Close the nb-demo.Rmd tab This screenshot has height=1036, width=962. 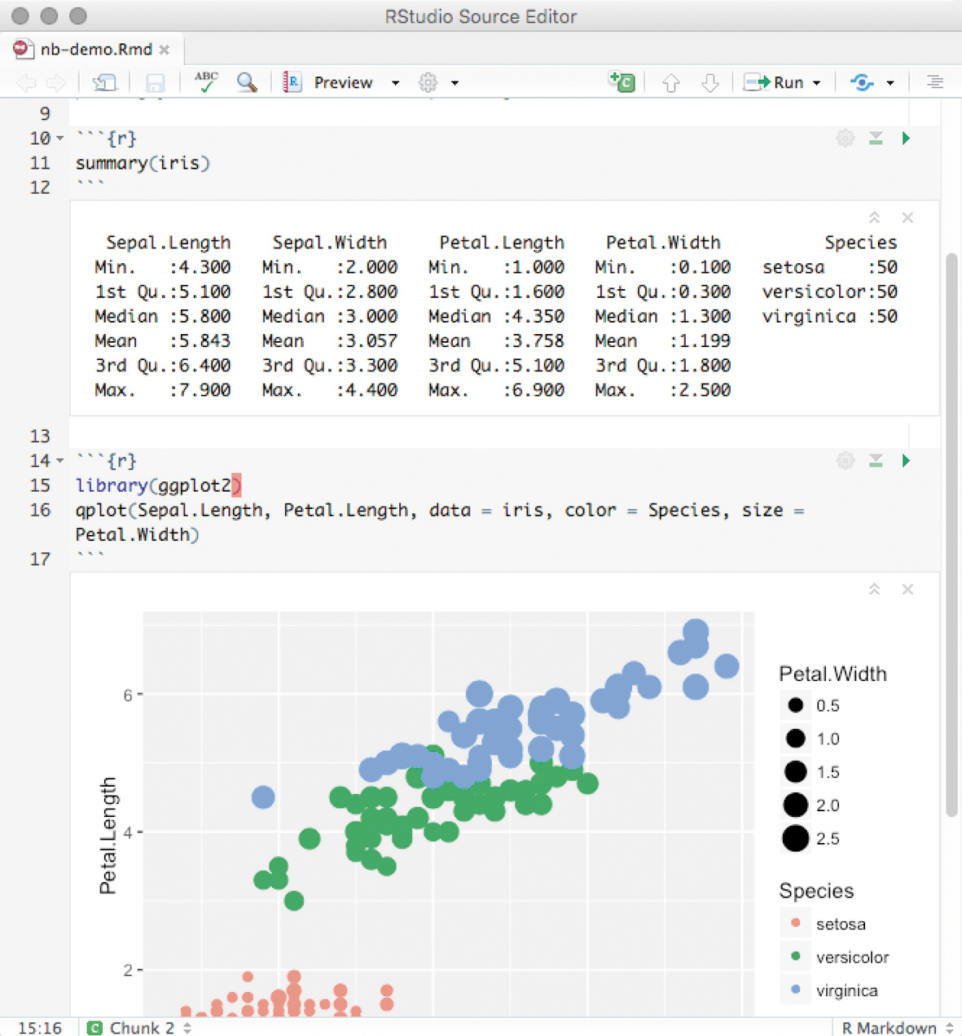pos(165,50)
